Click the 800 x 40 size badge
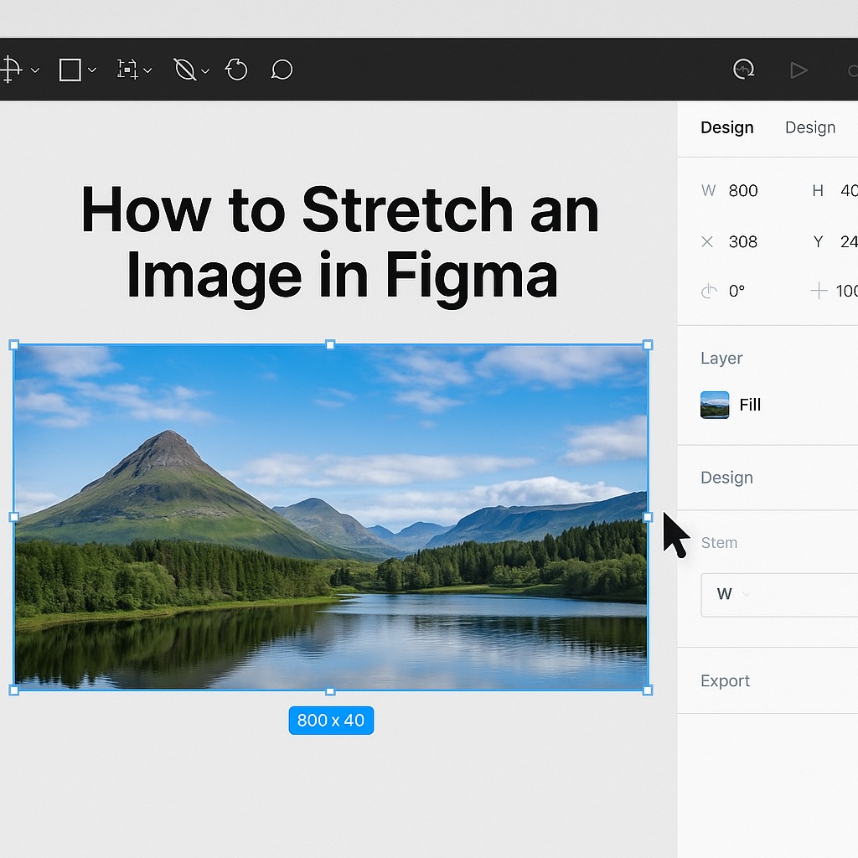Screen dimensions: 858x858 [x=330, y=720]
